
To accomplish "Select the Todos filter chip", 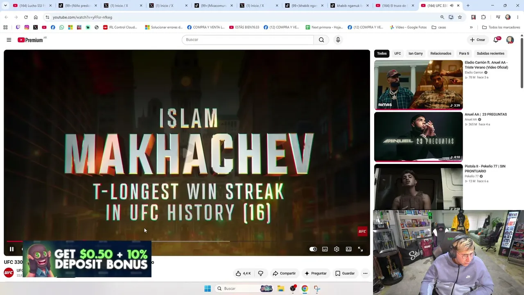I will (382, 53).
